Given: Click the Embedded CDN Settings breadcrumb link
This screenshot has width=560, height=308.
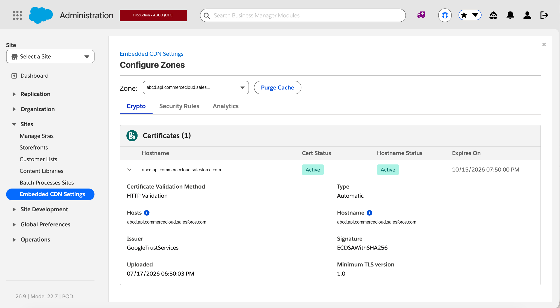Looking at the screenshot, I should tap(151, 54).
